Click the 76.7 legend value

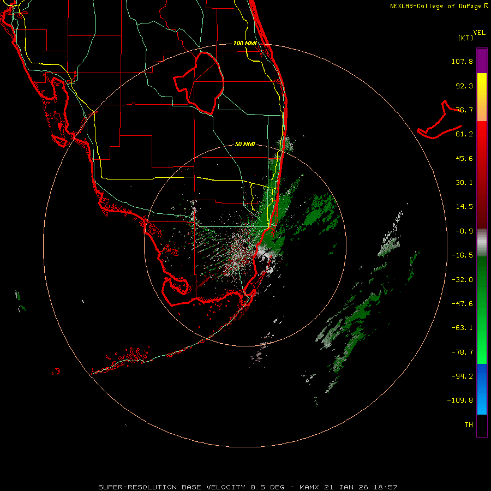pos(464,110)
